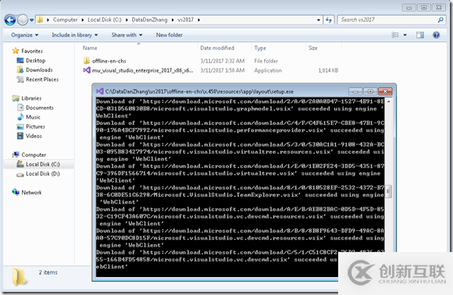Open the Music library
The height and width of the screenshot is (295, 453).
33,117
